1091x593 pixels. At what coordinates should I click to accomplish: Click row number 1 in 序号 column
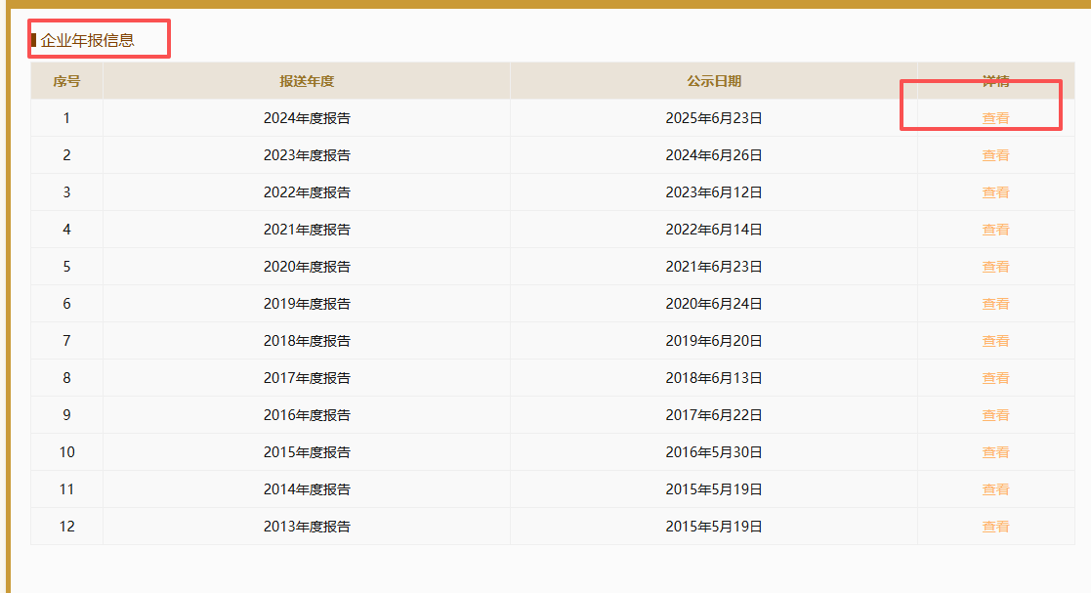pyautogui.click(x=66, y=118)
